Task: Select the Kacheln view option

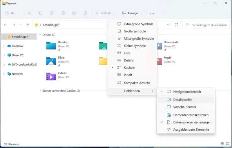Action: 132,68
